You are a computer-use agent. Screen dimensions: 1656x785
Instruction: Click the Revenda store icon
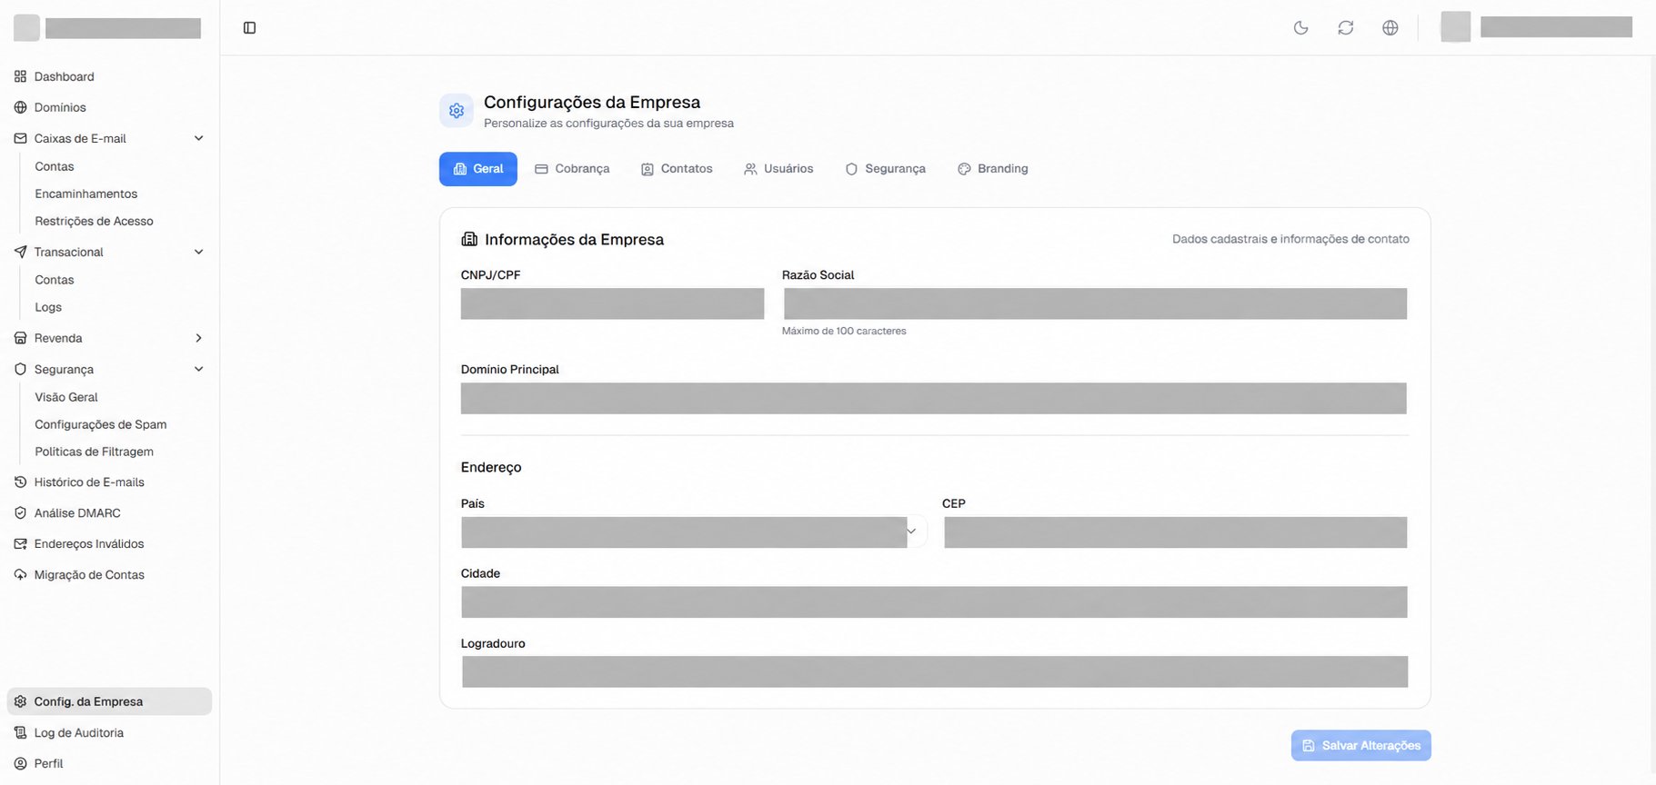click(x=20, y=338)
